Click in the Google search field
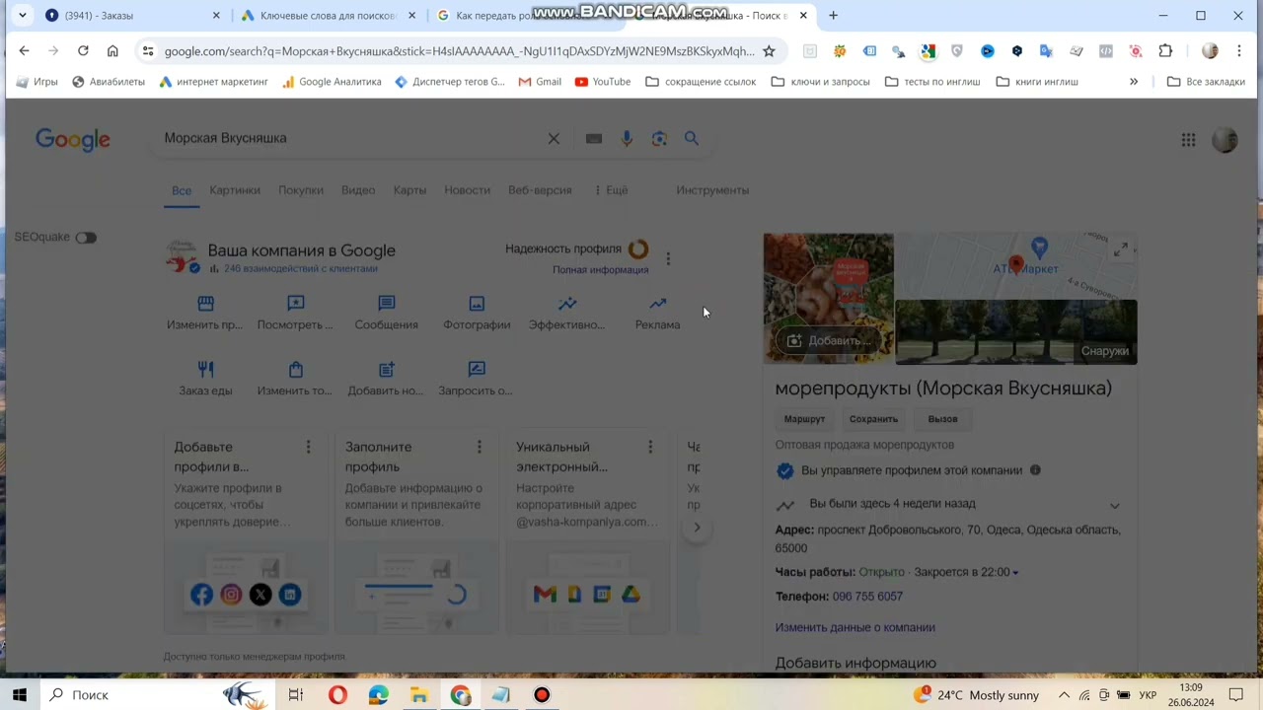The image size is (1263, 710). pyautogui.click(x=349, y=139)
